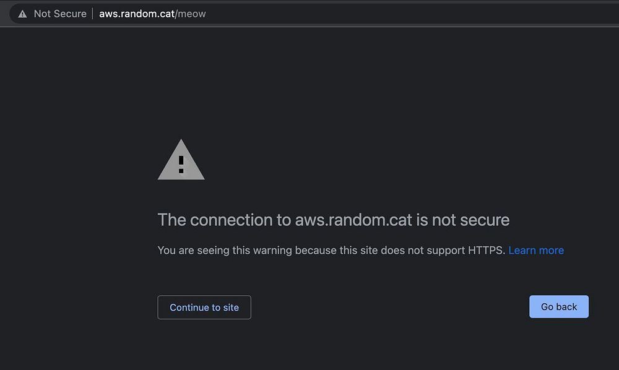
Task: Click the large gray warning triangle icon
Action: [x=181, y=161]
